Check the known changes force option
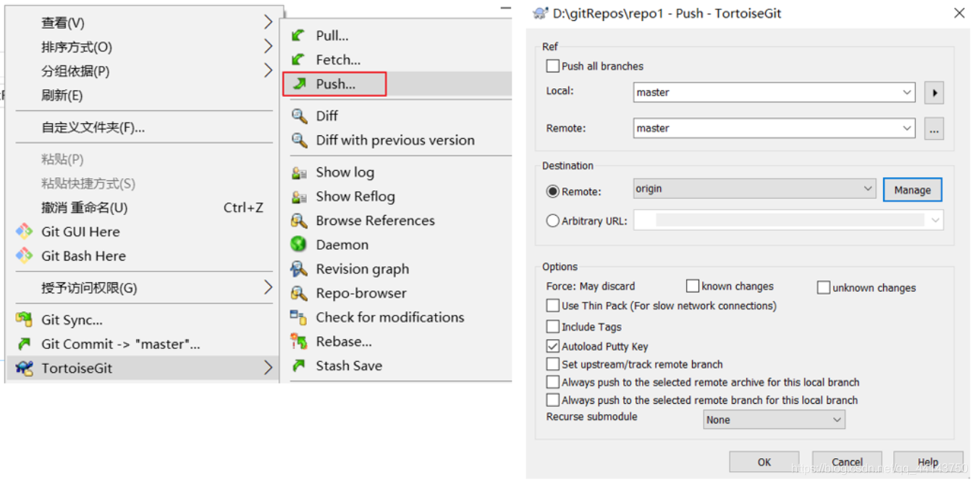 click(693, 286)
